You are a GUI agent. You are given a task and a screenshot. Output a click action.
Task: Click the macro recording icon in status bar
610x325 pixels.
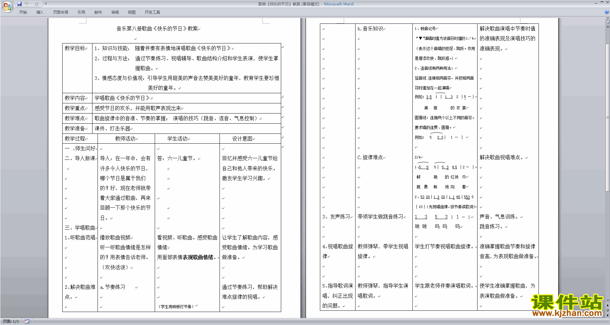[27, 321]
